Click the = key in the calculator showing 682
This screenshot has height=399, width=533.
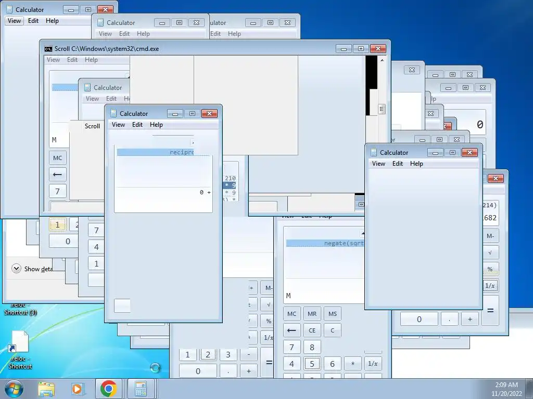[490, 311]
